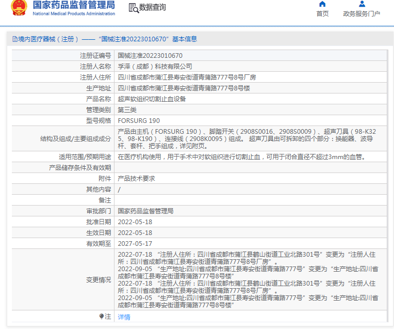The width and height of the screenshot is (394, 329).
Task: Click the 政务服务门户 user icon
Action: coord(362,4)
